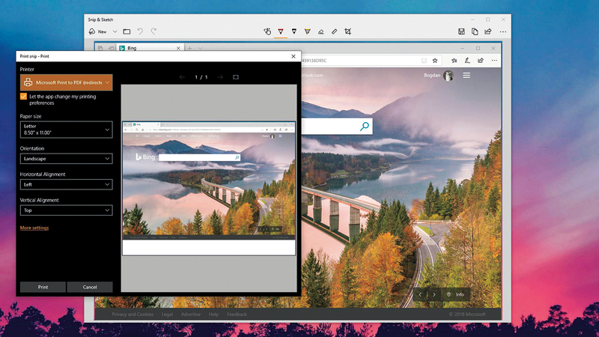Click the save icon in Snip & Sketch
Viewport: 599px width, 337px height.
(462, 31)
